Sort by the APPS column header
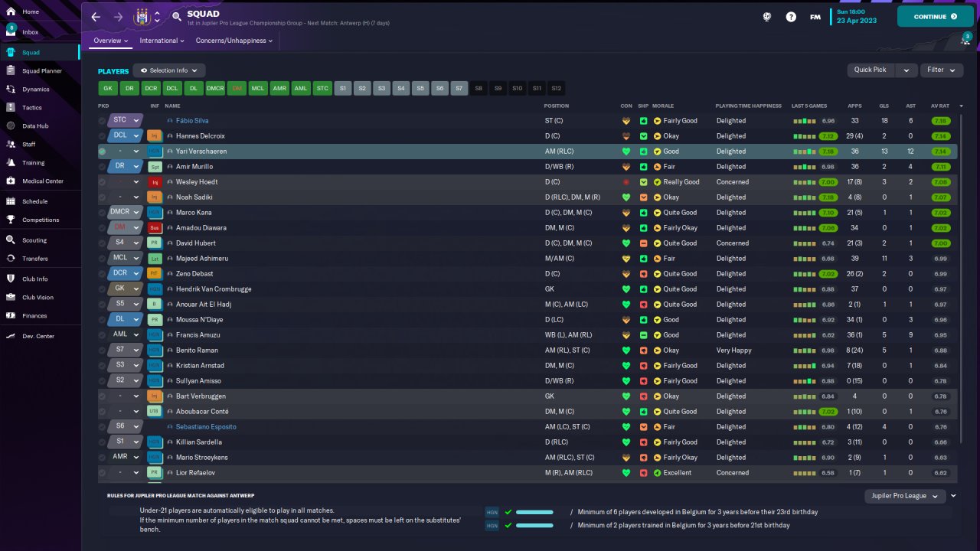Screen dimensions: 980x551 pos(854,106)
